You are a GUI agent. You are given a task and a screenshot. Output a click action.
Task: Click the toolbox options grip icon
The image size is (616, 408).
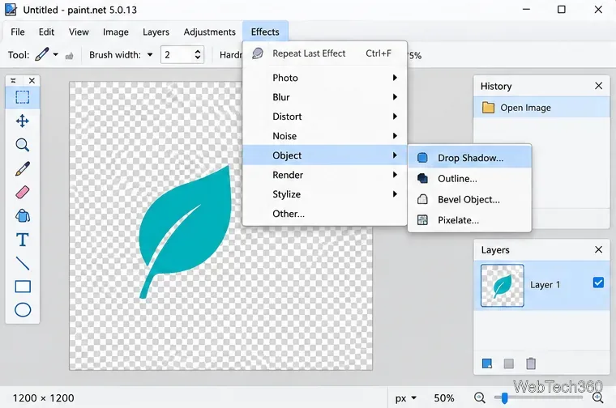coord(13,80)
